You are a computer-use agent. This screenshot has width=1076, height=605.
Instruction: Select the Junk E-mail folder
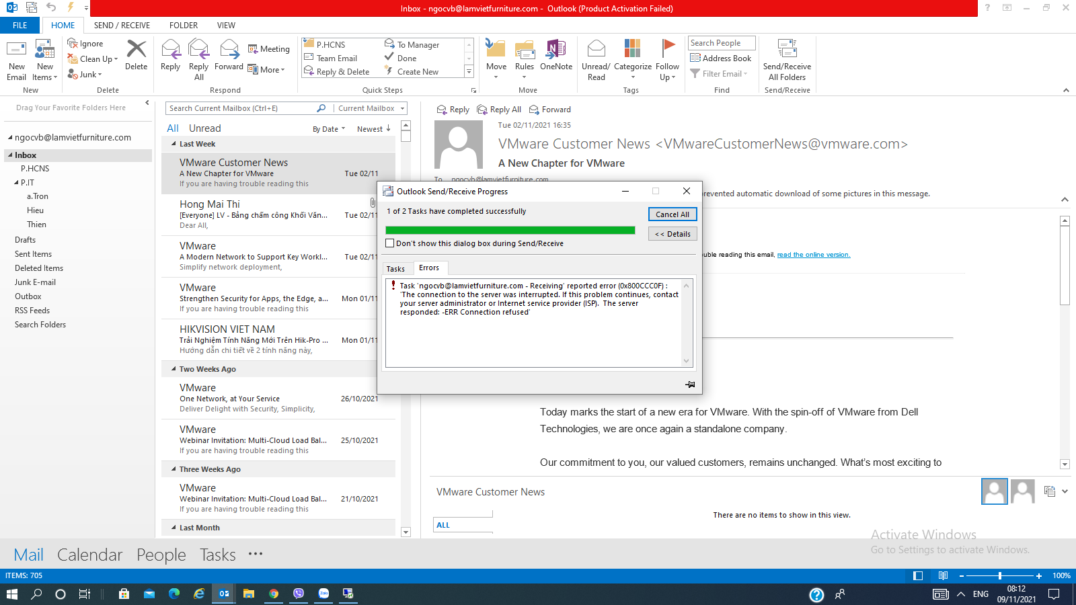tap(35, 282)
